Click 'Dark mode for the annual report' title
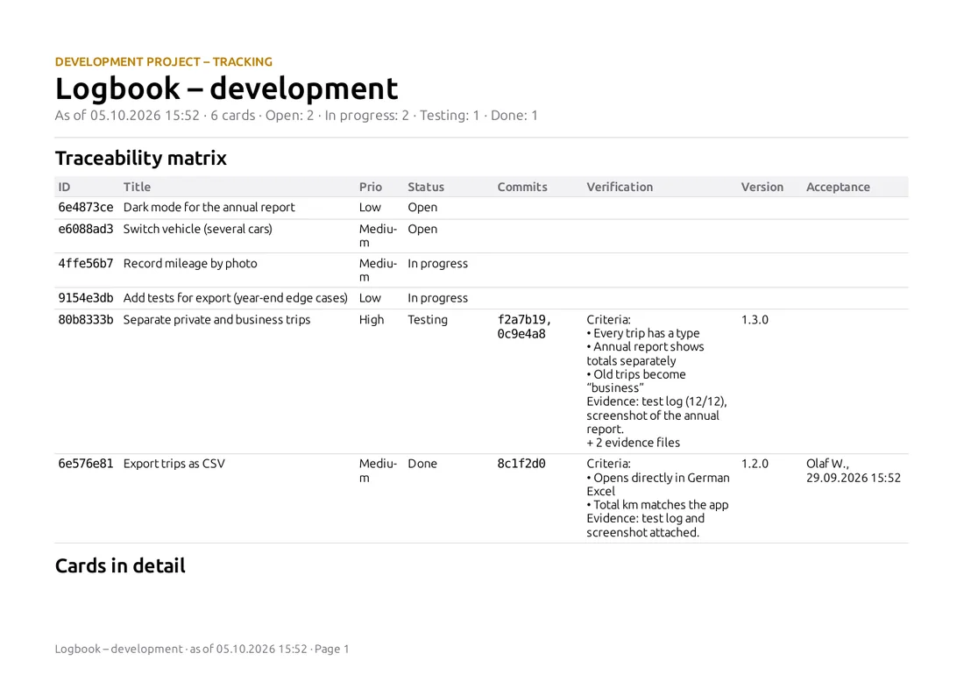The image size is (964, 682). coord(209,207)
